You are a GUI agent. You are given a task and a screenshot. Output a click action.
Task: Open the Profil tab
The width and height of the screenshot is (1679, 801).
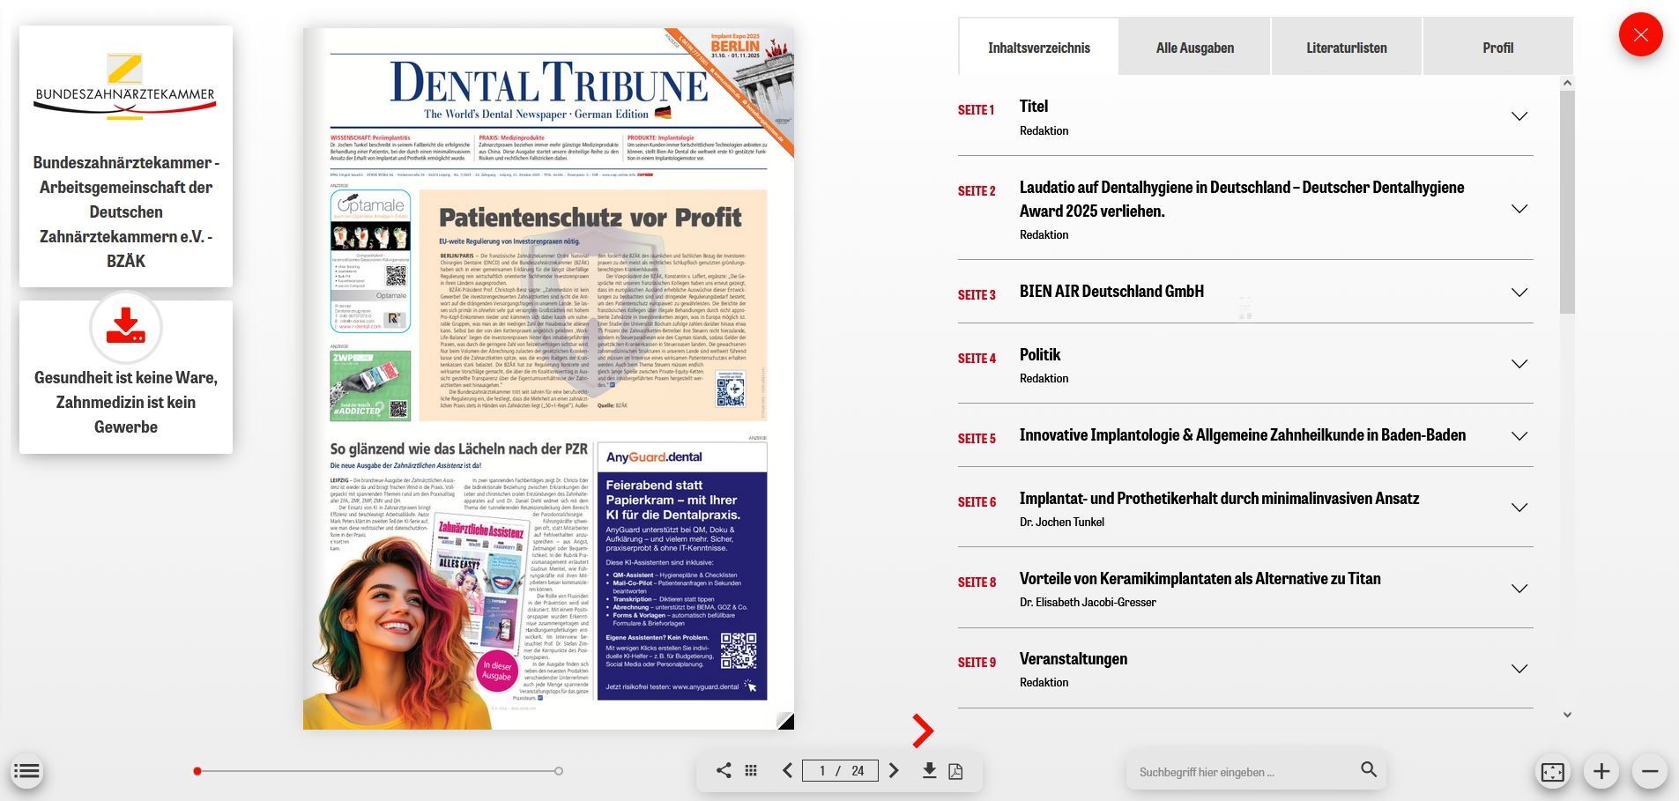tap(1497, 48)
